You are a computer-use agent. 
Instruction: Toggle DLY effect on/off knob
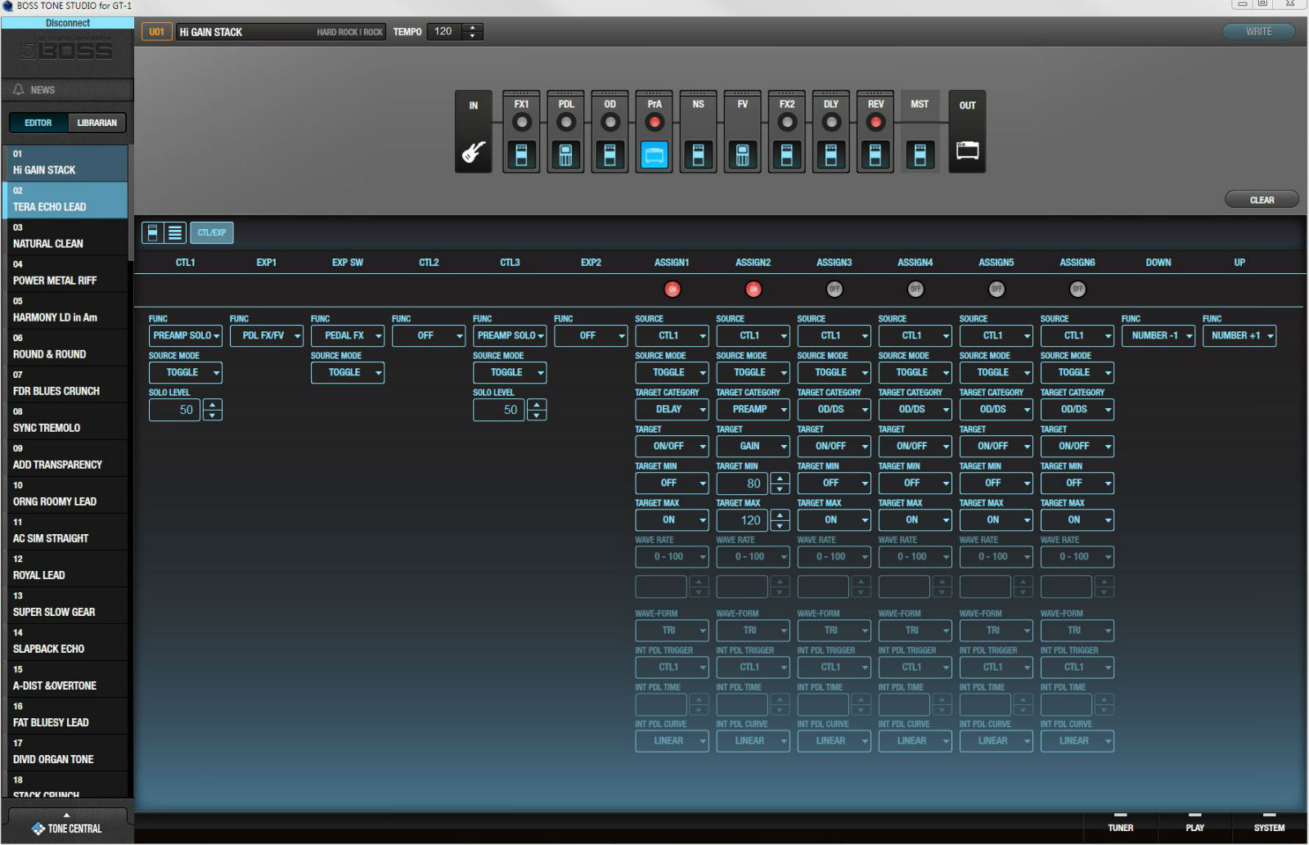click(x=830, y=122)
